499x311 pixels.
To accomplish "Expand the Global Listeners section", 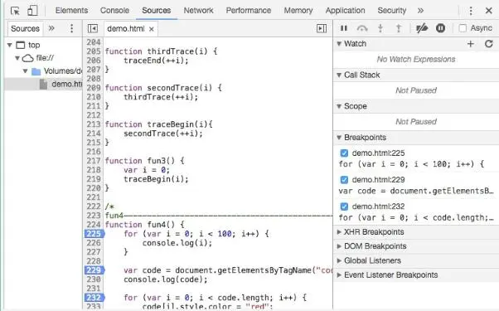I will coord(339,260).
